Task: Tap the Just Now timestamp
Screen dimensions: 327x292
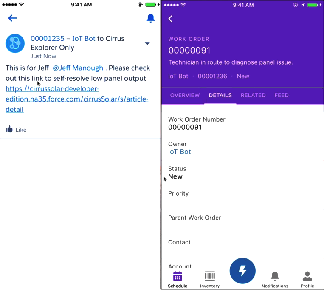Action: pyautogui.click(x=43, y=56)
